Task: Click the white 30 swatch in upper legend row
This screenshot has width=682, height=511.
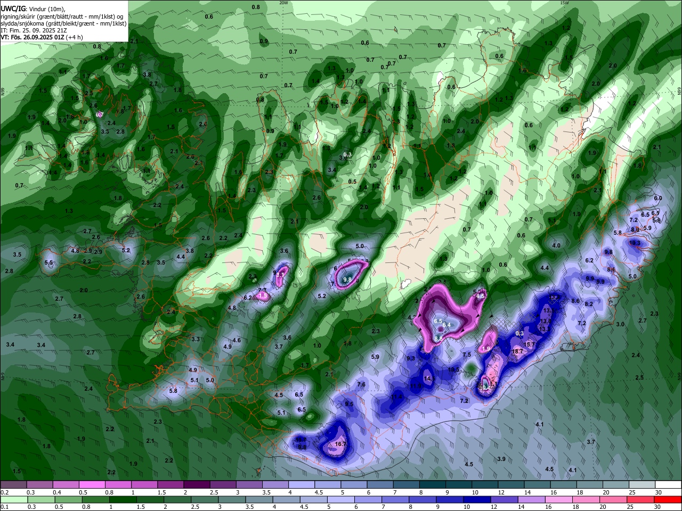Action: click(669, 484)
